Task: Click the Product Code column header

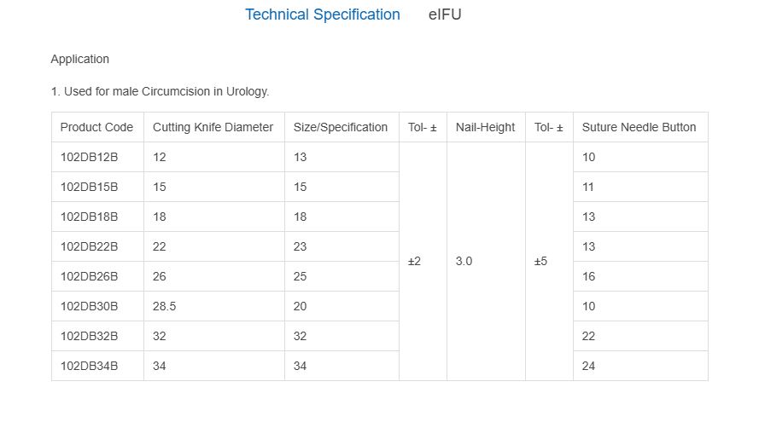Action: point(96,127)
